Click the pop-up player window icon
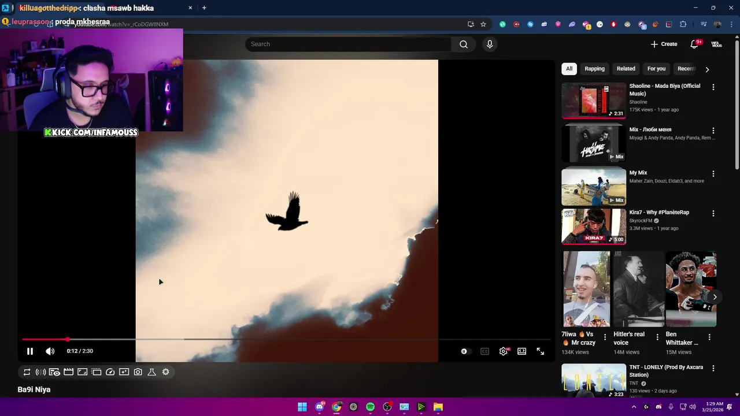 pos(96,372)
